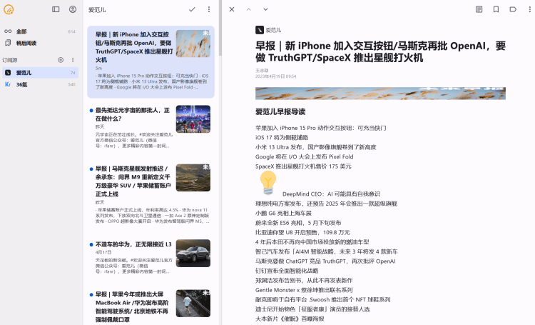
Task: Click the lightbulb emoji image in article
Action: (x=268, y=183)
